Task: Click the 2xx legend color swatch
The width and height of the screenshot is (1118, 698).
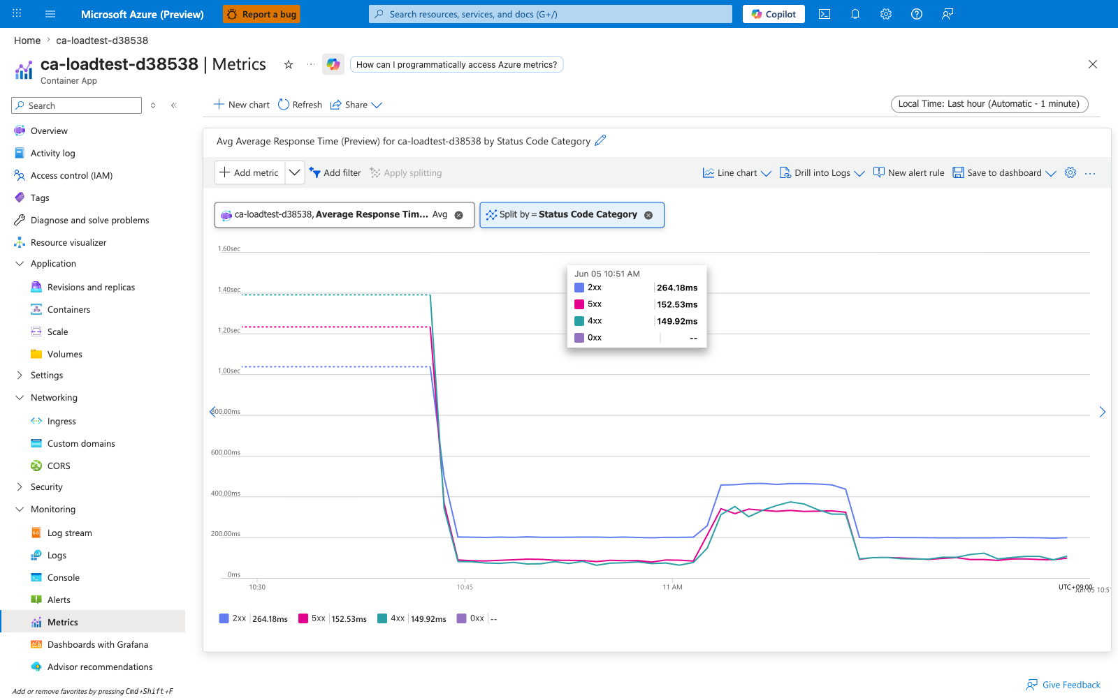Action: tap(224, 618)
